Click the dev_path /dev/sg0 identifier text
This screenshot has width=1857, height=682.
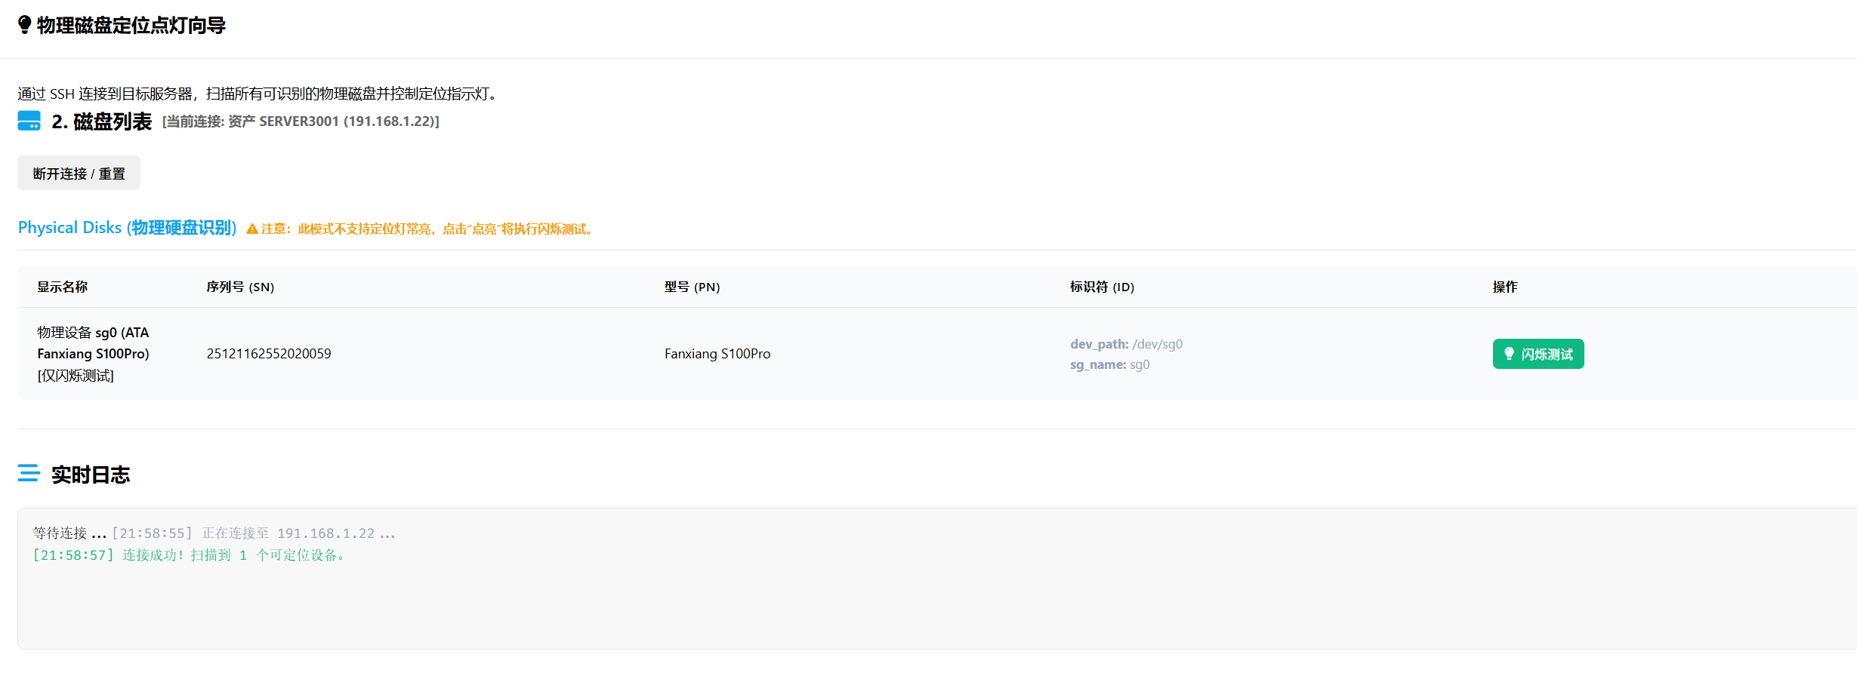[1126, 344]
